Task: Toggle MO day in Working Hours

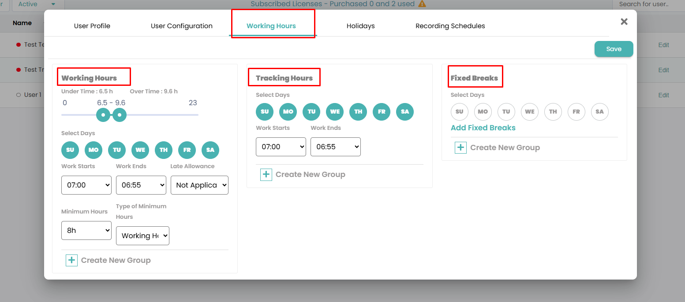Action: [x=94, y=150]
